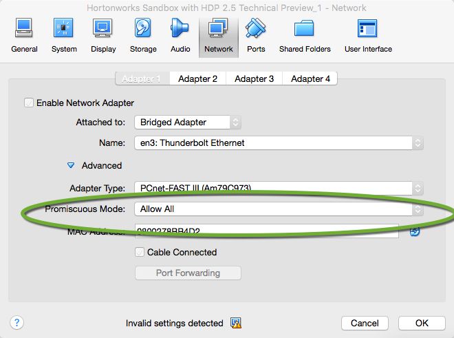The width and height of the screenshot is (454, 338).
Task: Click the Port Forwarding button
Action: [x=188, y=273]
